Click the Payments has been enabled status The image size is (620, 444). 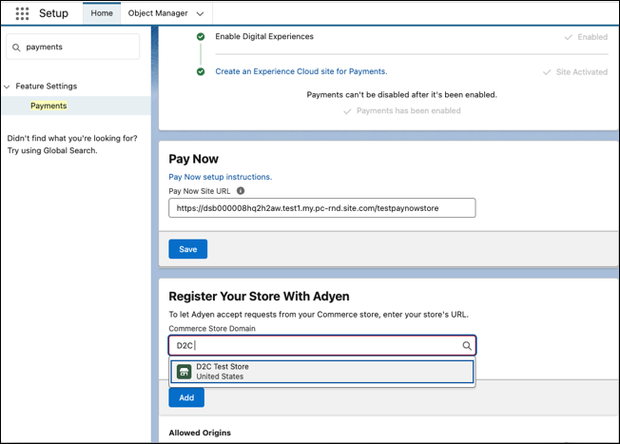402,110
